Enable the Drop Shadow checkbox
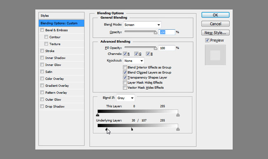This screenshot has height=159, width=268. (42, 106)
